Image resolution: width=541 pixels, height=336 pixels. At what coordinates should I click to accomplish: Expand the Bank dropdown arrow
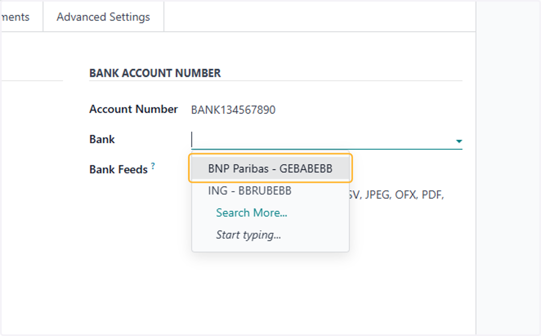coord(458,141)
